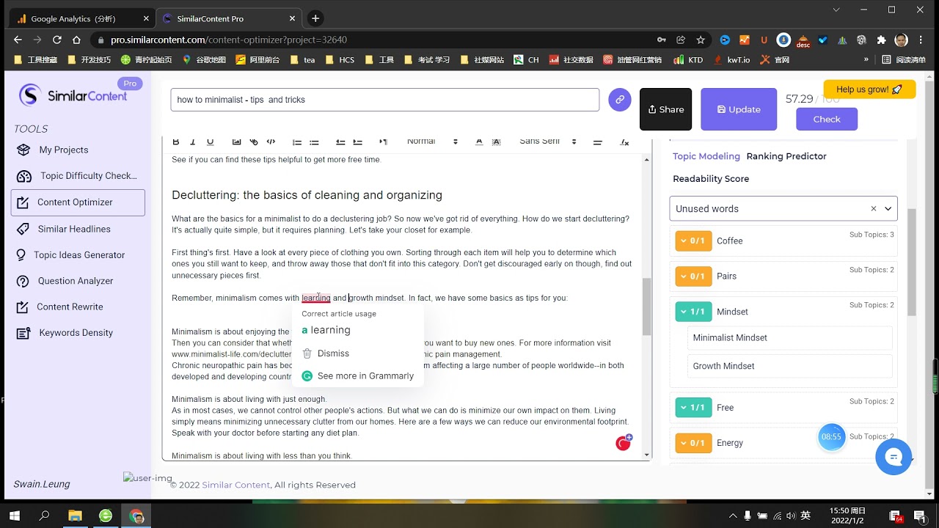Open the KTD bookmark

(688, 59)
